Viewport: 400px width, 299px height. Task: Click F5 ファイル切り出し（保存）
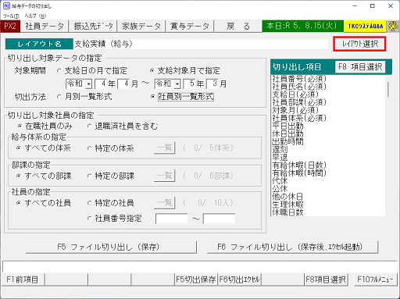click(x=111, y=247)
